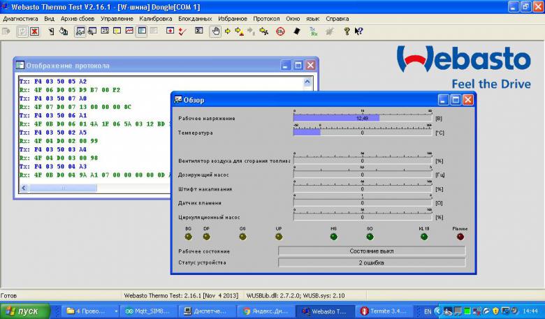This screenshot has width=545, height=319.
Task: Click the horizontal scrollbar thumb in protocol window
Action: [x=63, y=188]
